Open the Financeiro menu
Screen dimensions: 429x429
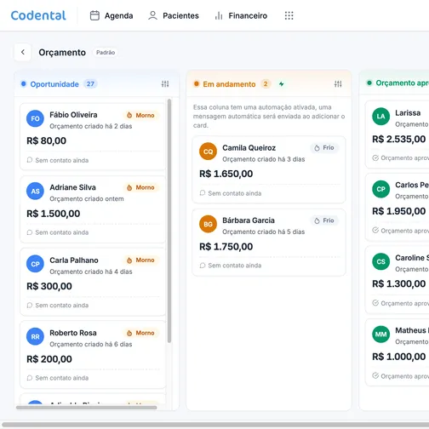[x=241, y=15]
